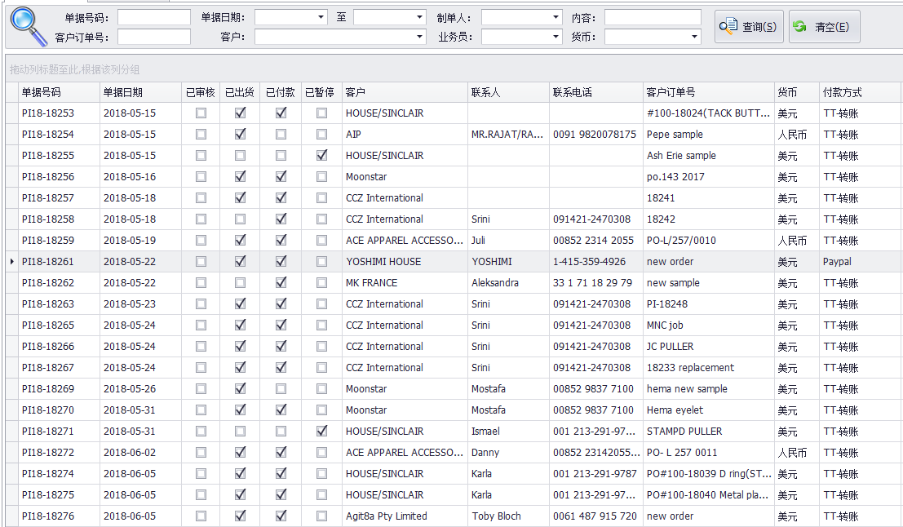This screenshot has height=527, width=903.
Task: Focus the 内容 input field
Action: point(653,17)
